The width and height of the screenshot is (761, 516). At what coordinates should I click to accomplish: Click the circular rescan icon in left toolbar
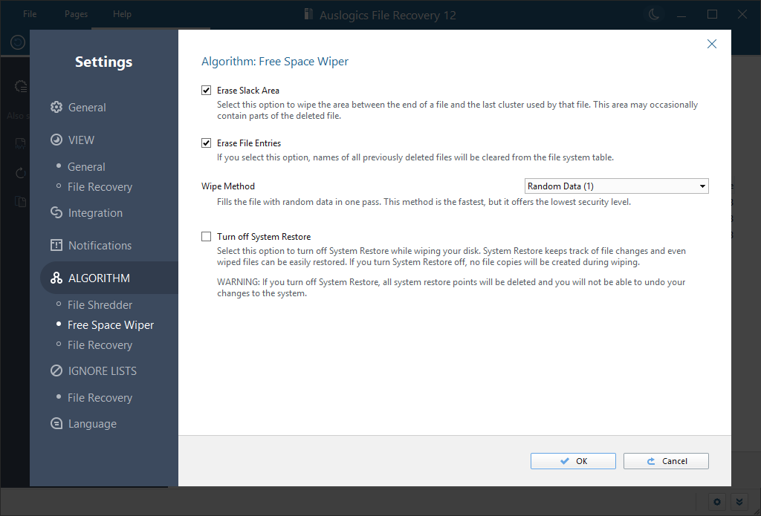click(x=16, y=42)
